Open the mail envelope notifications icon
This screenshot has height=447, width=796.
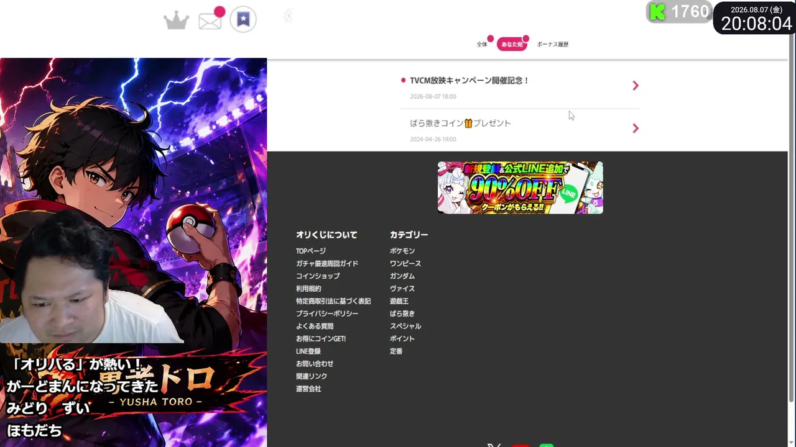[210, 20]
